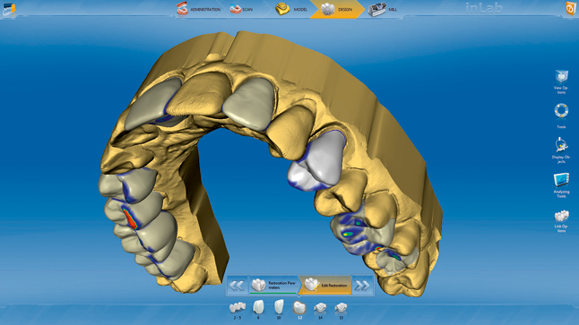Viewport: 579px width, 325px height.
Task: Go to the Mill phase
Action: click(383, 9)
